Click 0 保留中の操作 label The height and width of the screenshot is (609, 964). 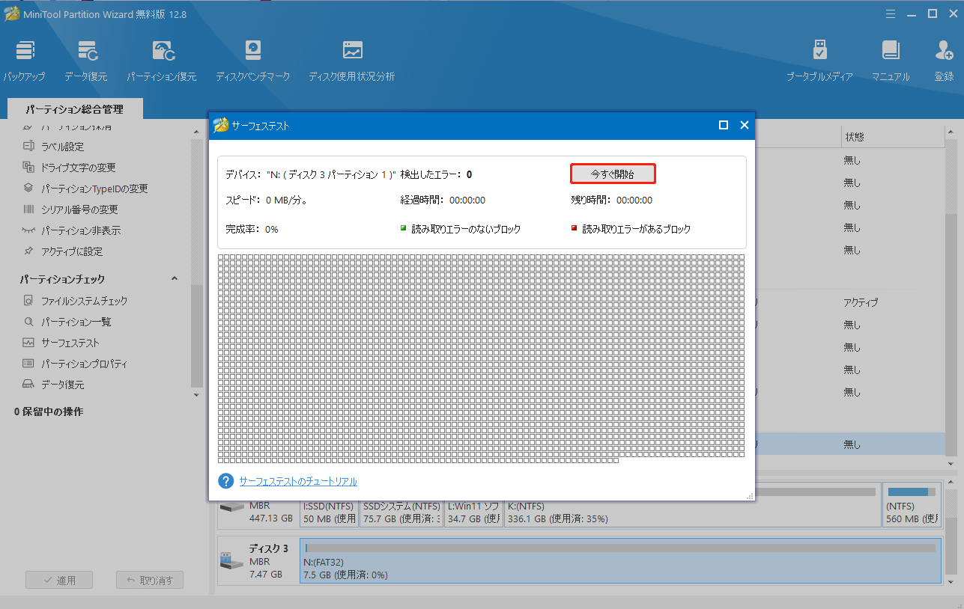(x=49, y=412)
